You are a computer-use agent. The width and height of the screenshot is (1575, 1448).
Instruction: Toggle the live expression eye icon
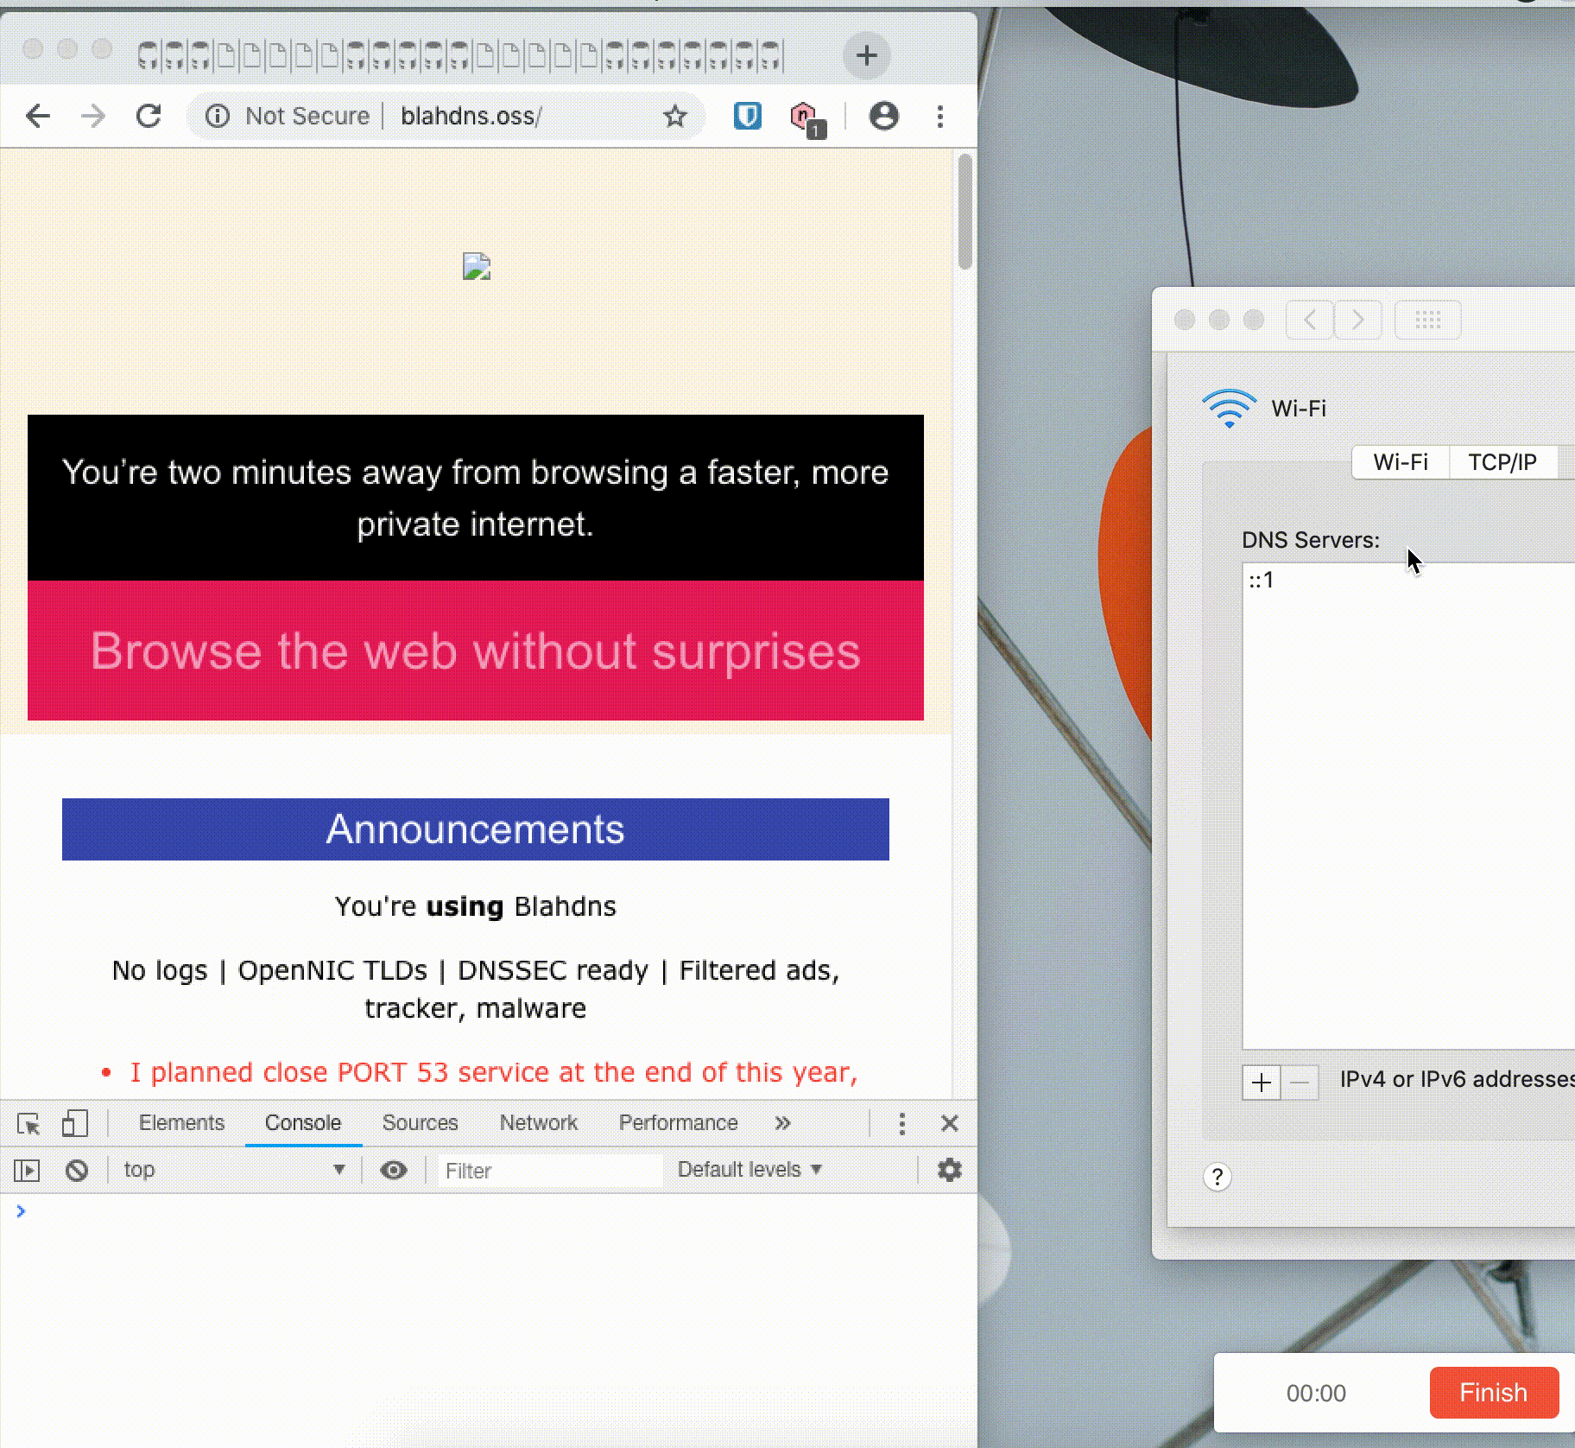[394, 1170]
